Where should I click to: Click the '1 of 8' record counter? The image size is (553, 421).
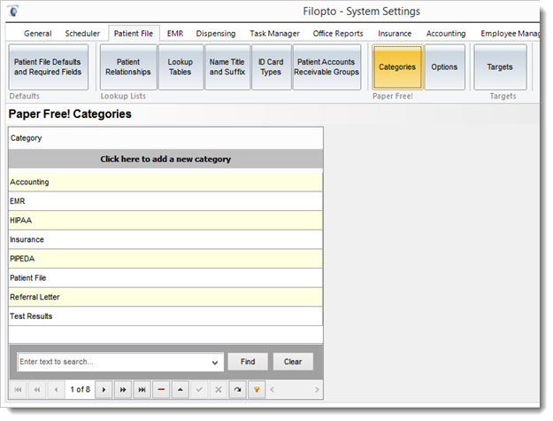tap(80, 390)
